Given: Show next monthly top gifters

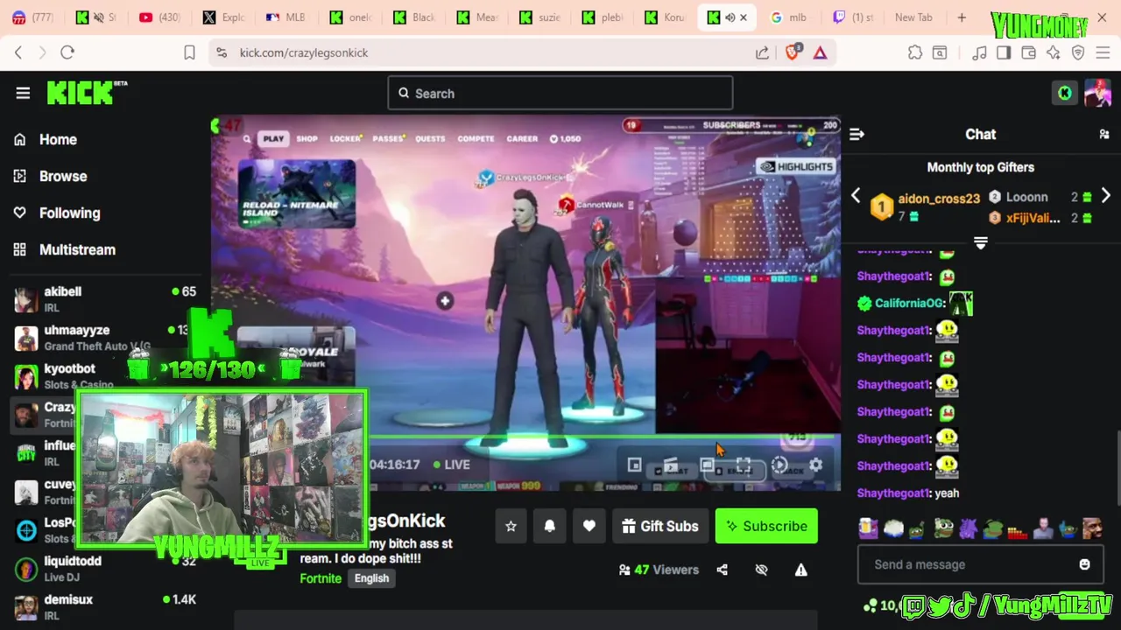Looking at the screenshot, I should coord(1105,196).
